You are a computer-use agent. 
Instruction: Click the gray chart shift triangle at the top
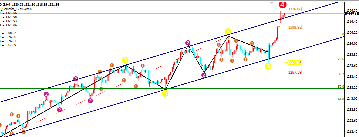[272, 3]
